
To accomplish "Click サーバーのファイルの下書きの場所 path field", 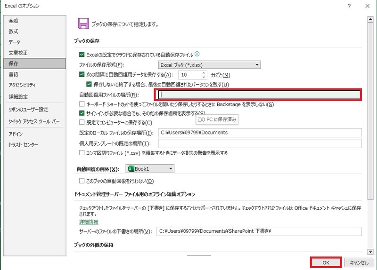I will pyautogui.click(x=259, y=231).
